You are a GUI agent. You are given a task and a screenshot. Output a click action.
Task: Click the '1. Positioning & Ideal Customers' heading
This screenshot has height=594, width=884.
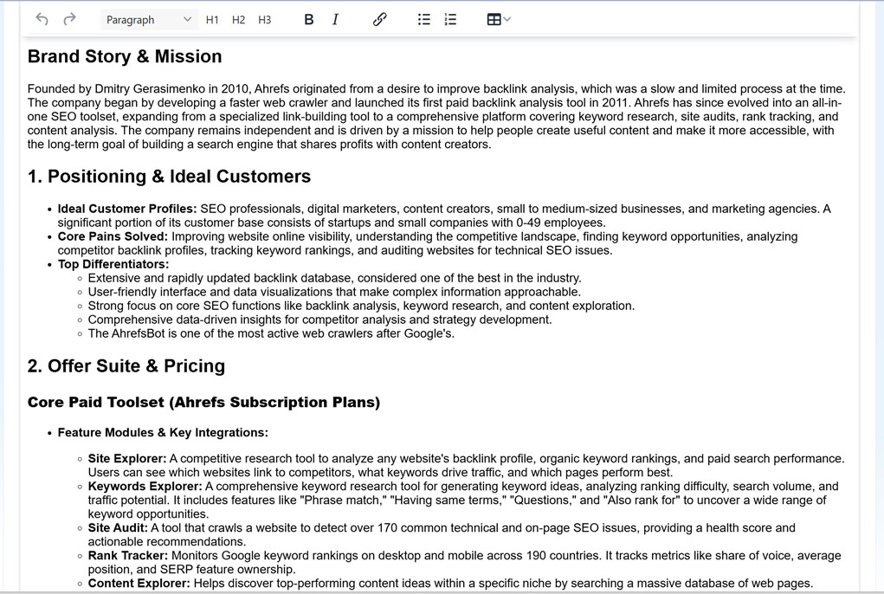169,177
